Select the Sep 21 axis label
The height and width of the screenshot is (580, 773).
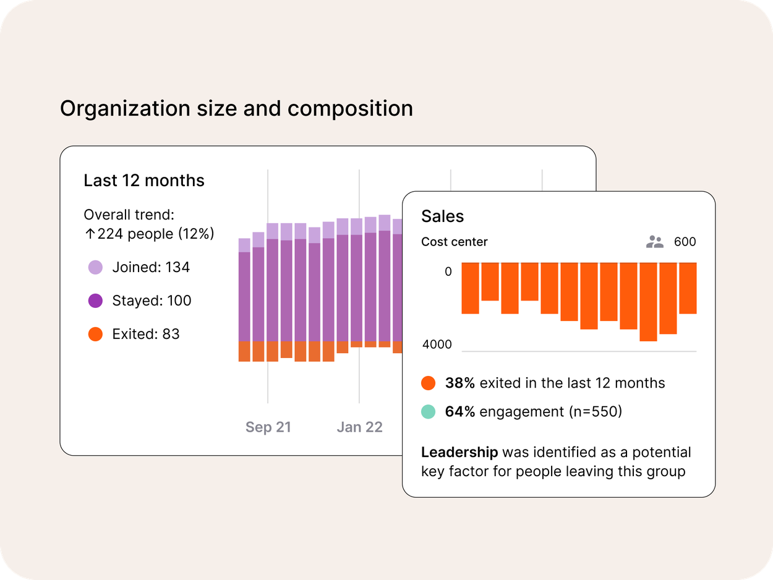pyautogui.click(x=268, y=427)
